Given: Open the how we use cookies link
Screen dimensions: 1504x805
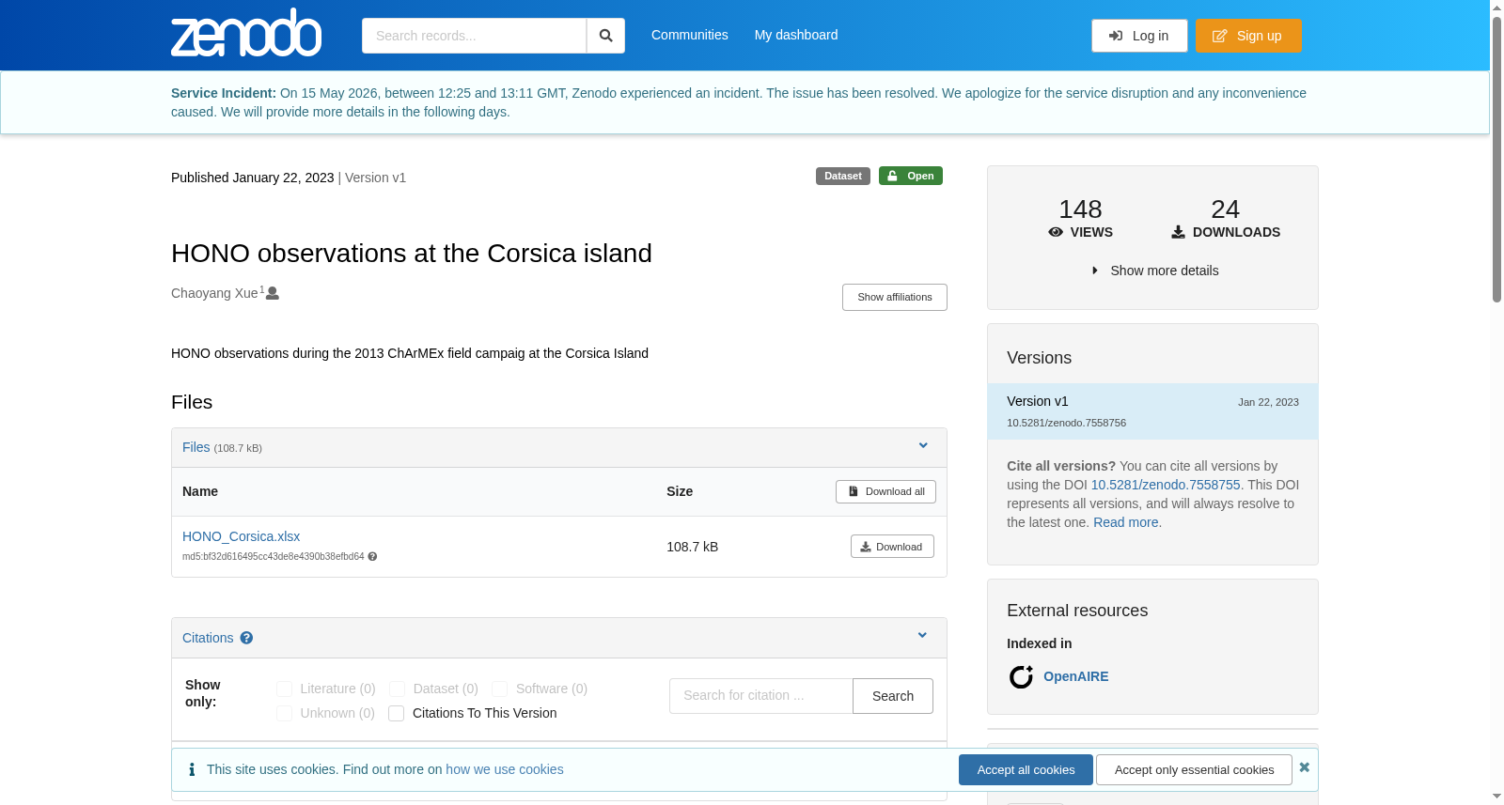Looking at the screenshot, I should 505,769.
